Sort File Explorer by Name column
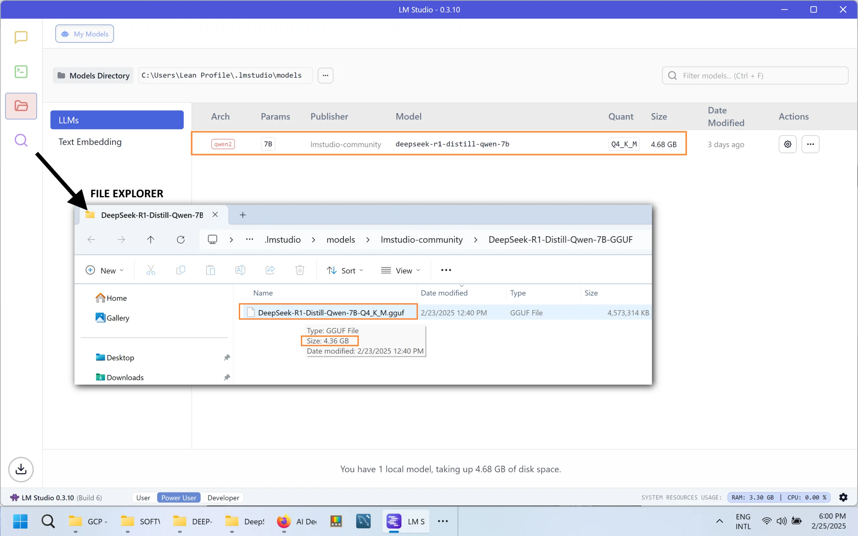Screen dimensions: 858x536 click(x=263, y=293)
